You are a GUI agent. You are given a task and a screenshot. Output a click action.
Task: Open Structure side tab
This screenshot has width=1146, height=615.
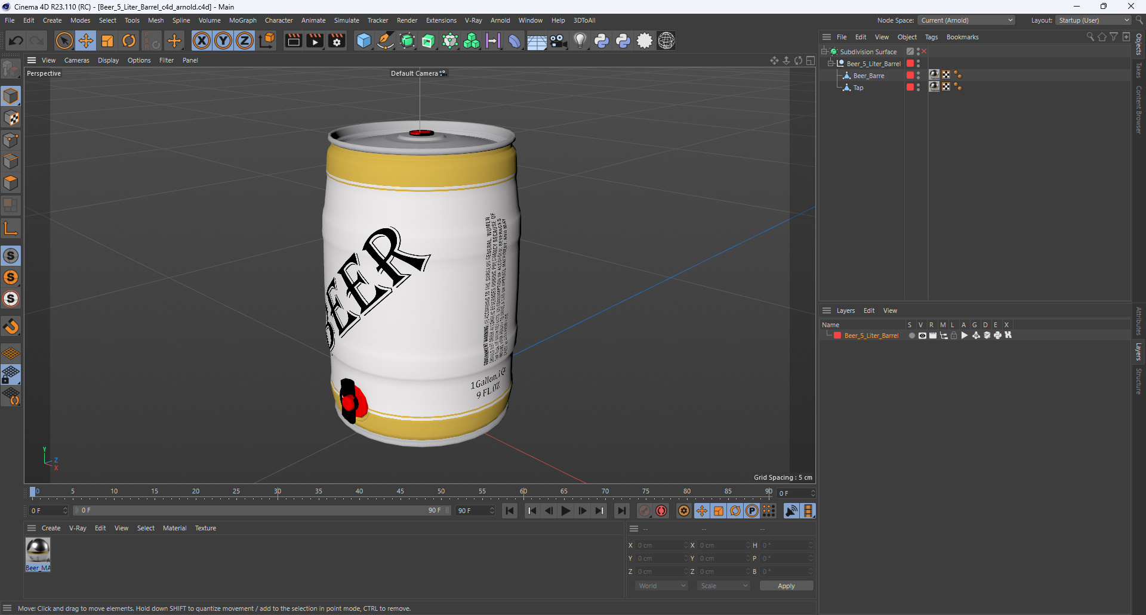(1139, 381)
